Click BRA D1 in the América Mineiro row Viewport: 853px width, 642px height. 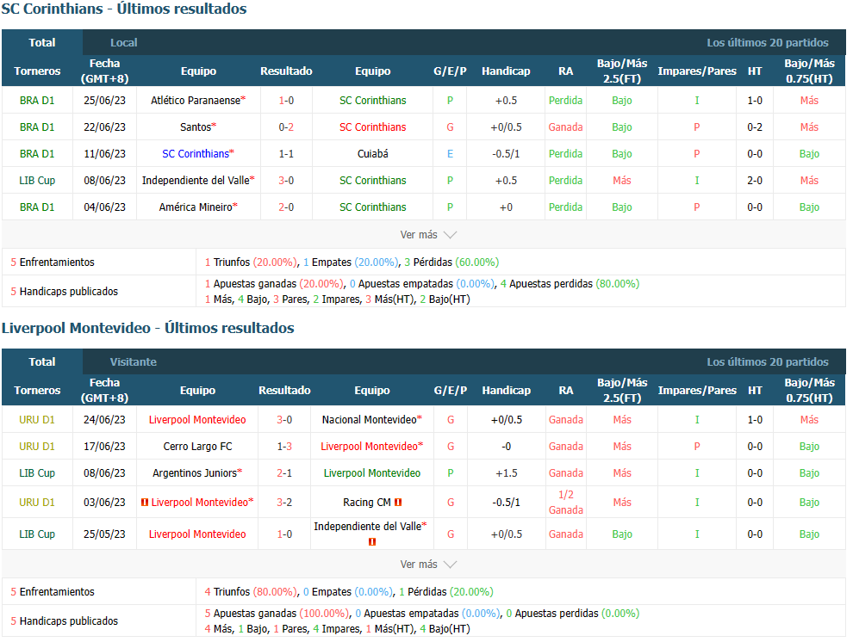click(x=37, y=207)
